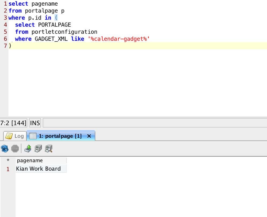Click the grid icon on portalpage tab
Viewport: 267px width, 217px height.
[x=33, y=136]
